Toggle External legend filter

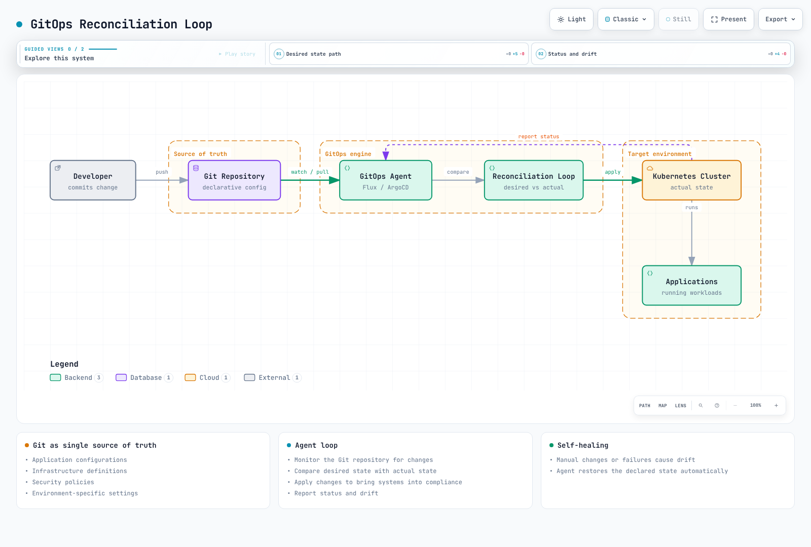click(x=272, y=377)
